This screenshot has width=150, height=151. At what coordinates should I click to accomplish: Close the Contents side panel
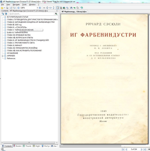(x=57, y=11)
